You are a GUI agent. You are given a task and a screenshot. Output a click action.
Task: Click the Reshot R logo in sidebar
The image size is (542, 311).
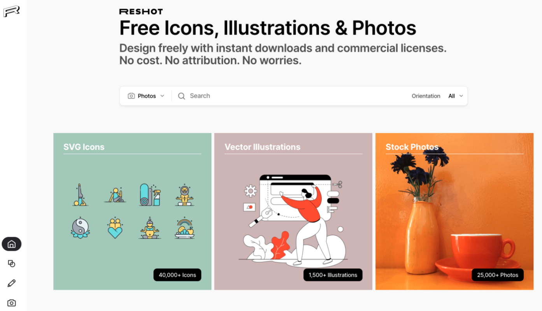(11, 11)
